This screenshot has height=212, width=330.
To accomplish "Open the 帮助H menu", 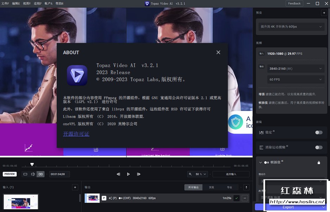I will (60, 4).
